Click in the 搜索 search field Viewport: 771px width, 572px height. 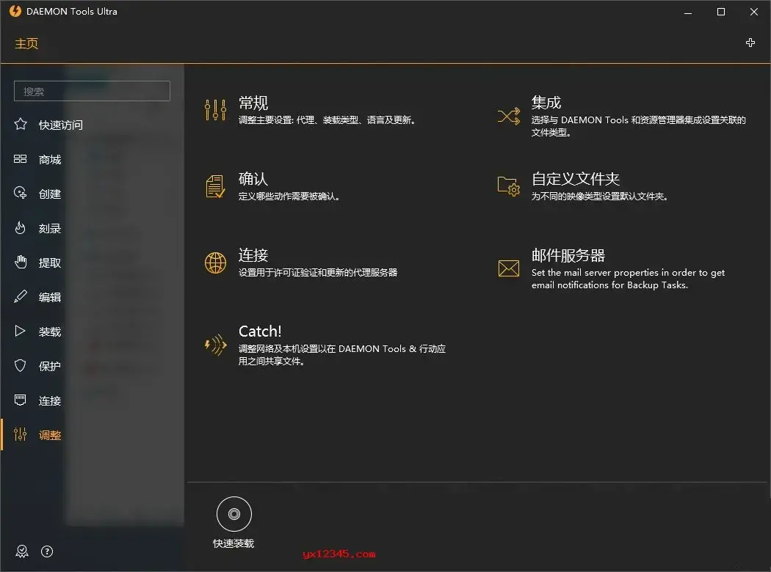(x=92, y=91)
